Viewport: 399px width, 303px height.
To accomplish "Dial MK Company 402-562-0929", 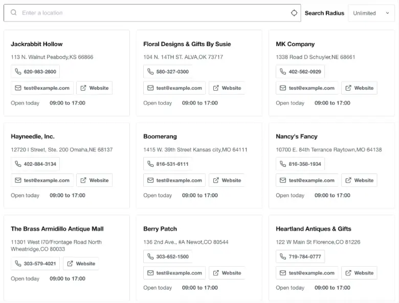I will pos(300,72).
